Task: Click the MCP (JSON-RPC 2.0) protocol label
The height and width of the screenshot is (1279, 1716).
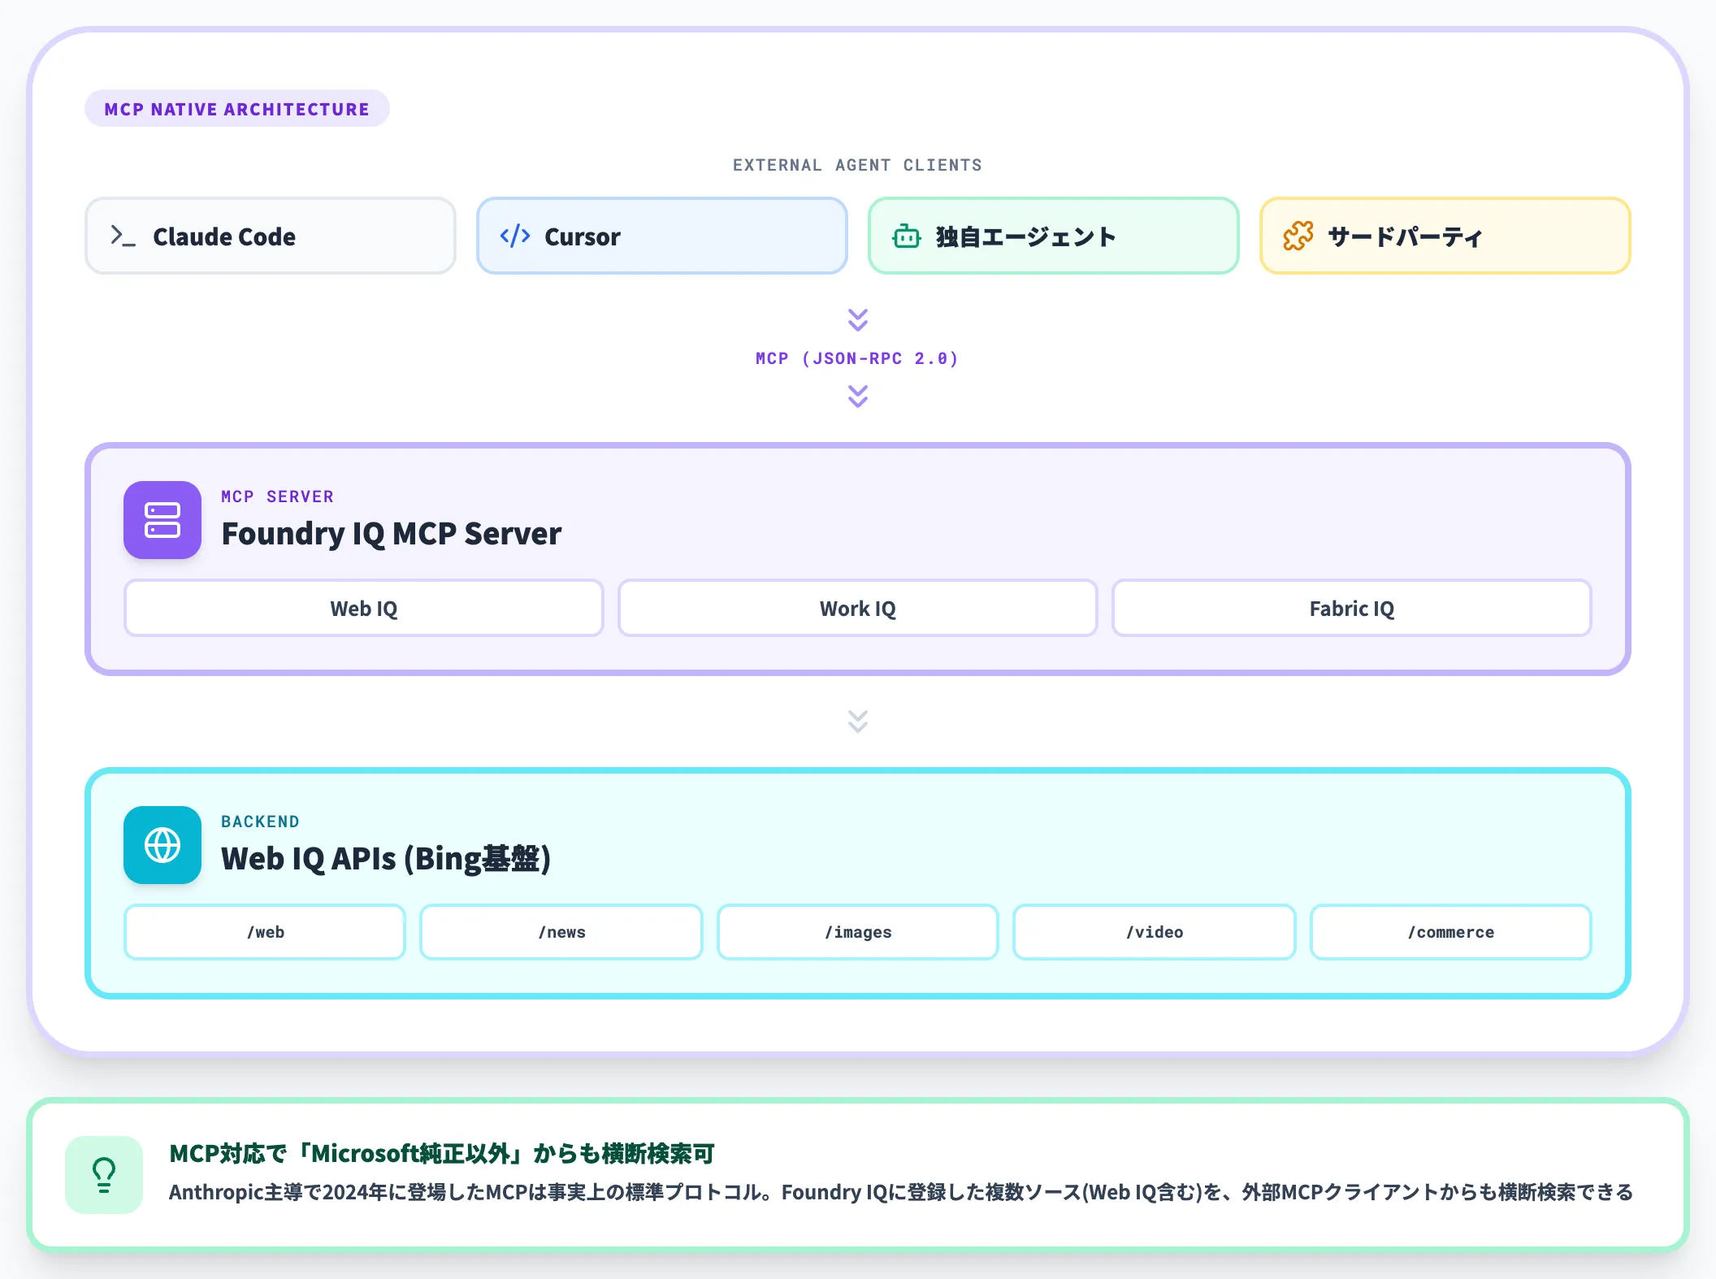Action: point(858,358)
